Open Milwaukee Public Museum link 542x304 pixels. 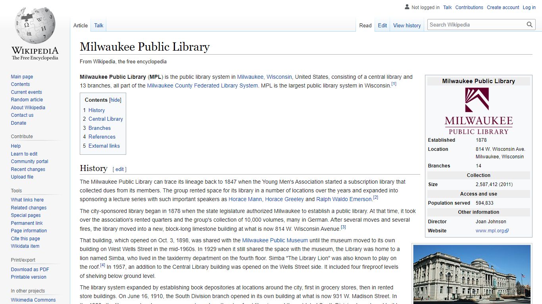point(275,240)
